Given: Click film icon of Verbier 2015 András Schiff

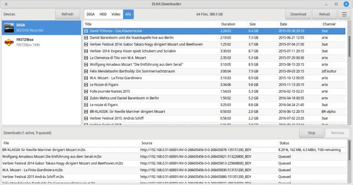Looking at the screenshot, I should (86, 118).
